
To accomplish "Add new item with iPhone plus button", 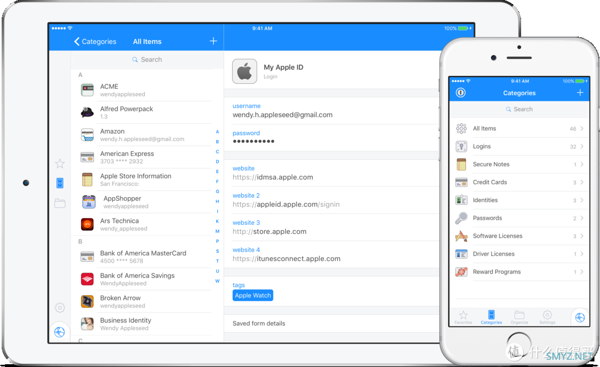I will click(x=580, y=93).
